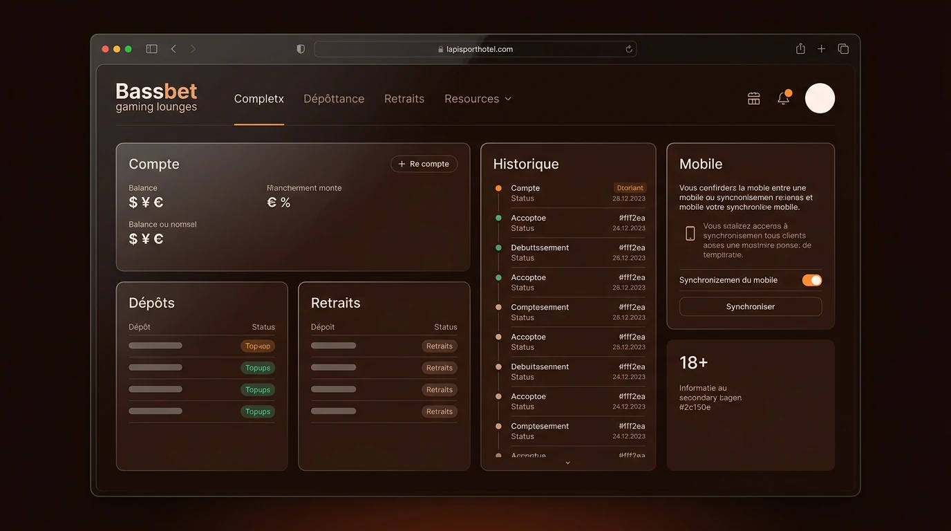
Task: Show the browser tab overview icon
Action: (x=843, y=49)
